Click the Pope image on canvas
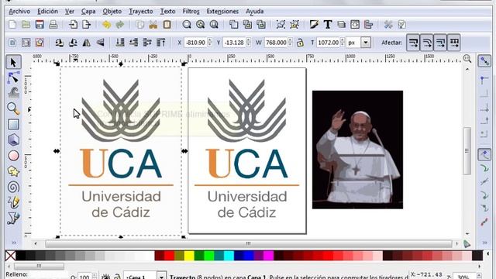The height and width of the screenshot is (279, 496). click(x=357, y=150)
